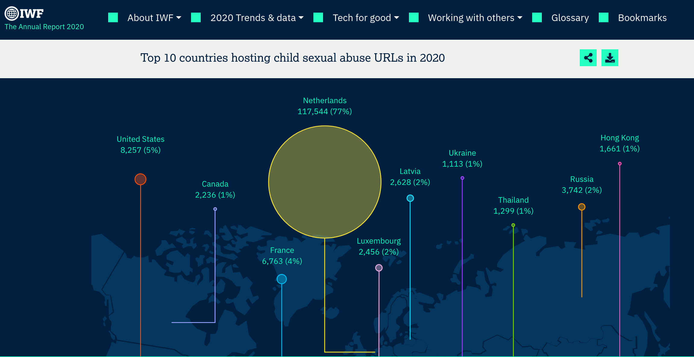Expand Working with others menu
The image size is (694, 357).
click(475, 18)
